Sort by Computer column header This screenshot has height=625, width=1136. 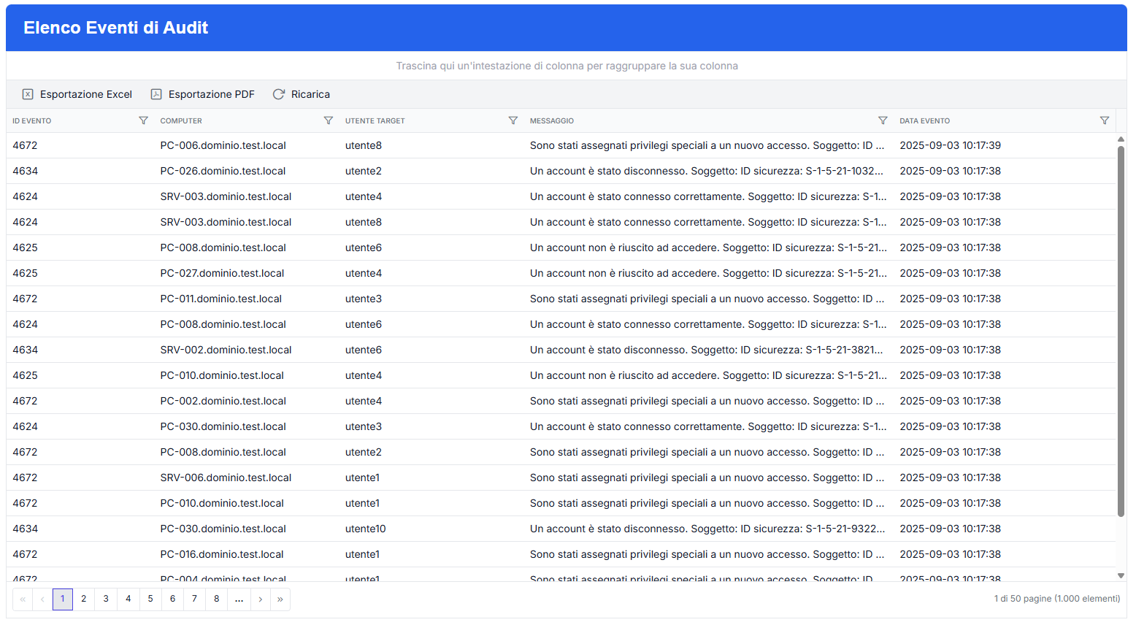pyautogui.click(x=181, y=120)
